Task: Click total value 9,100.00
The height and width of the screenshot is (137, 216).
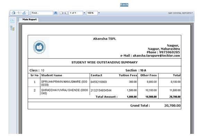Action: (175, 82)
